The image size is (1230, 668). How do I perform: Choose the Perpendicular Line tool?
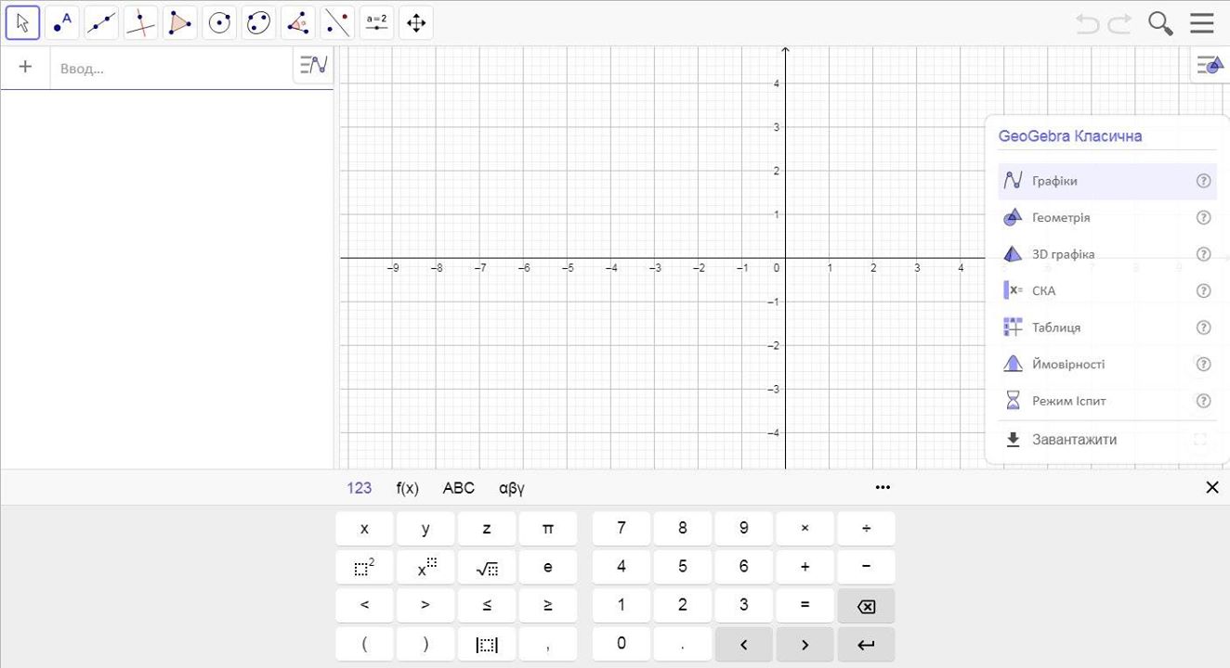pos(140,23)
